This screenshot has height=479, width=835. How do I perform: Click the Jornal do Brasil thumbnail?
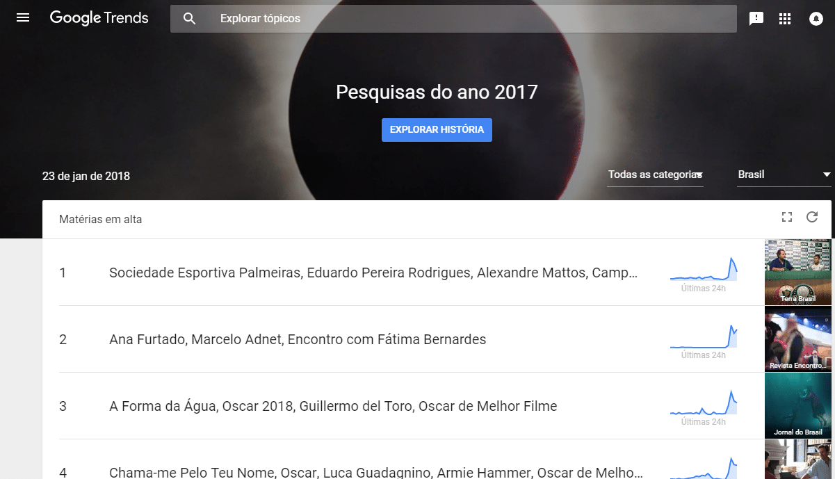click(798, 406)
